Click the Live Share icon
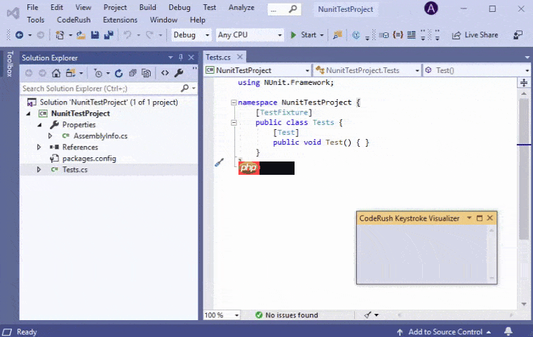The height and width of the screenshot is (337, 533). pos(456,34)
